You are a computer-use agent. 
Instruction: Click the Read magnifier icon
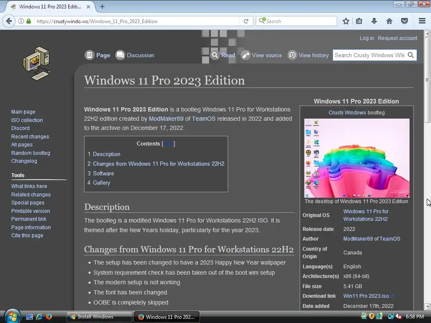pyautogui.click(x=215, y=55)
